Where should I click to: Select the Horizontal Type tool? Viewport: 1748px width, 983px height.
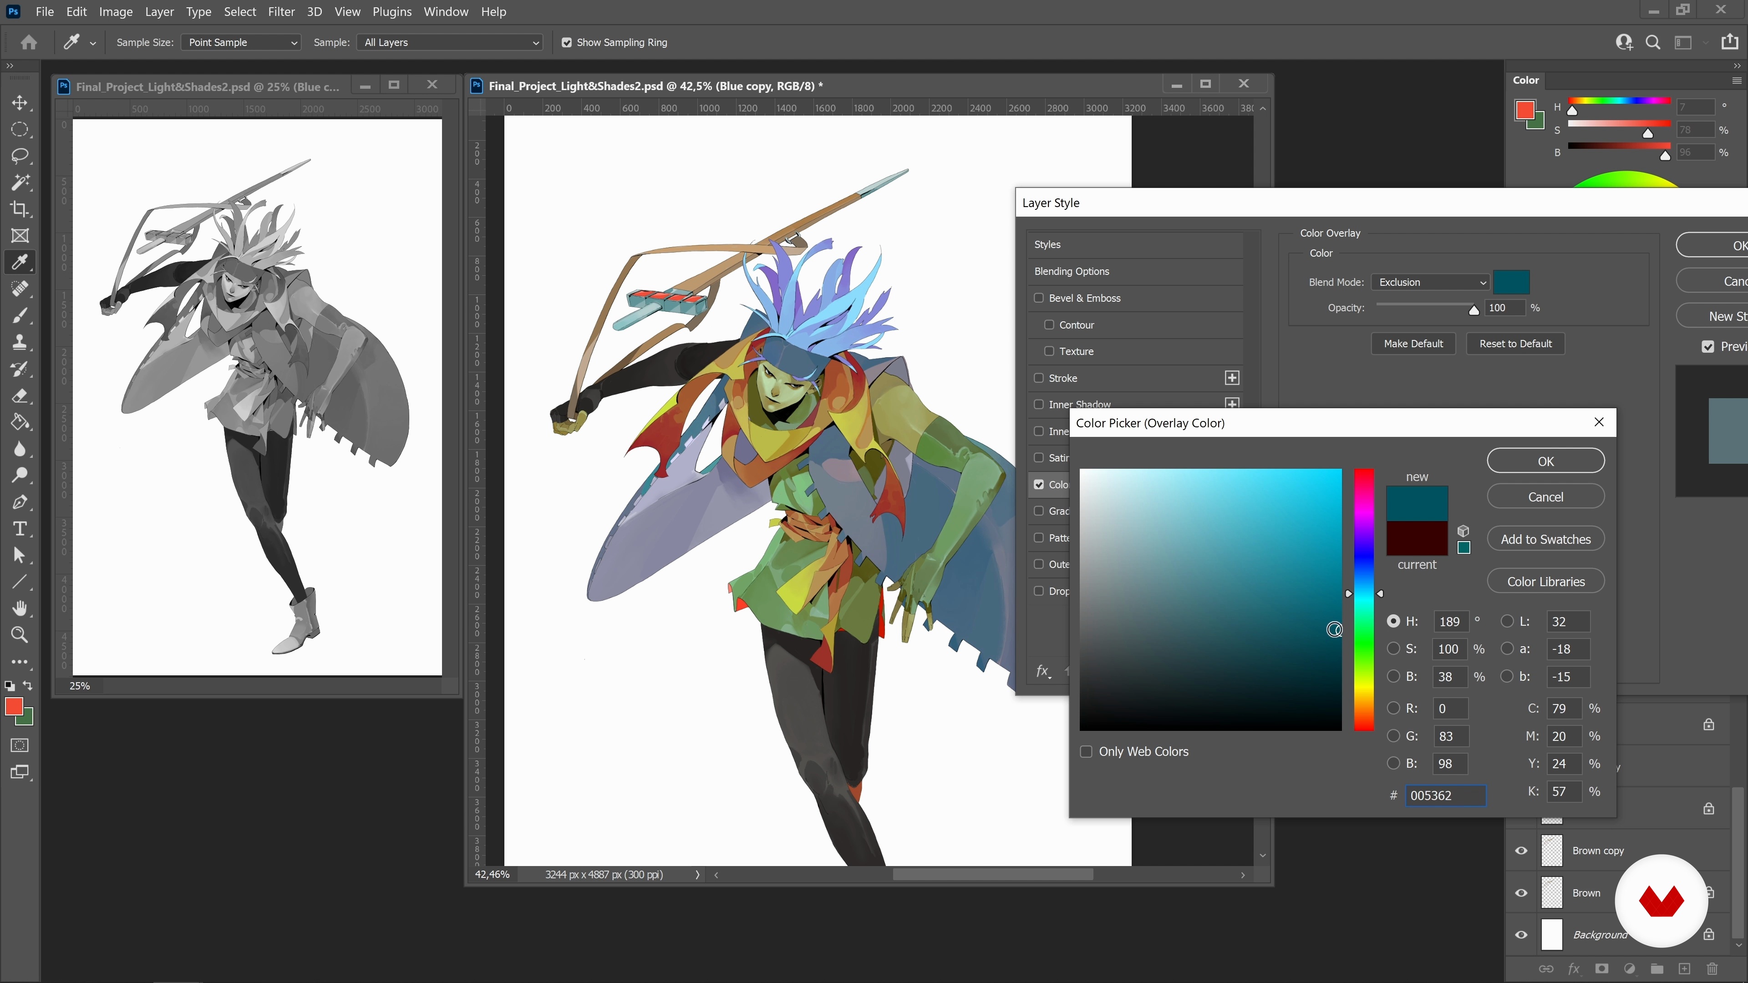(x=20, y=528)
